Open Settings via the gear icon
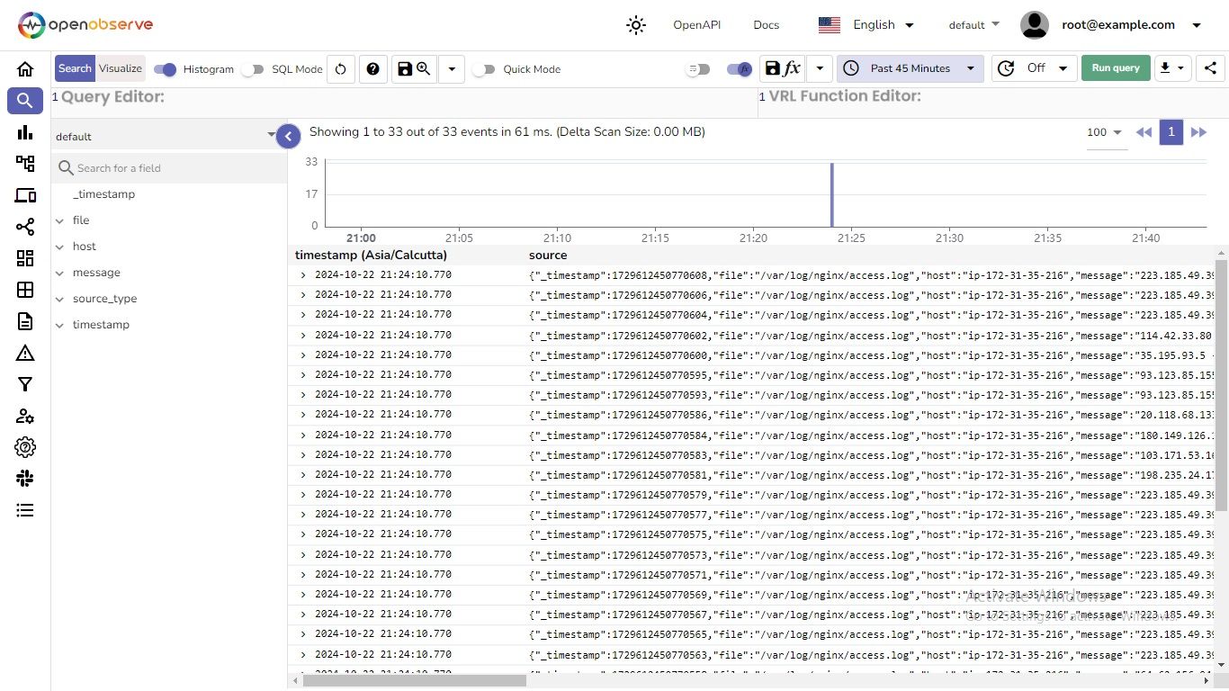The width and height of the screenshot is (1229, 691). (24, 447)
